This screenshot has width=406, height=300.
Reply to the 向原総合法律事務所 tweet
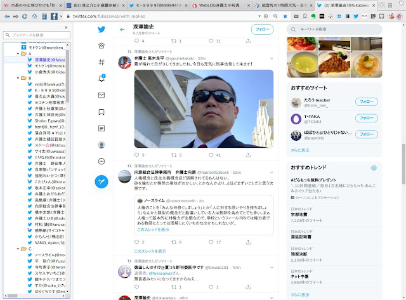tap(137, 242)
